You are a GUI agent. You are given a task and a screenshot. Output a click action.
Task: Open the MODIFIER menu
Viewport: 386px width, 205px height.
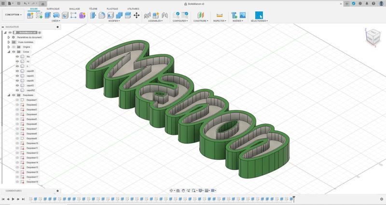114,21
